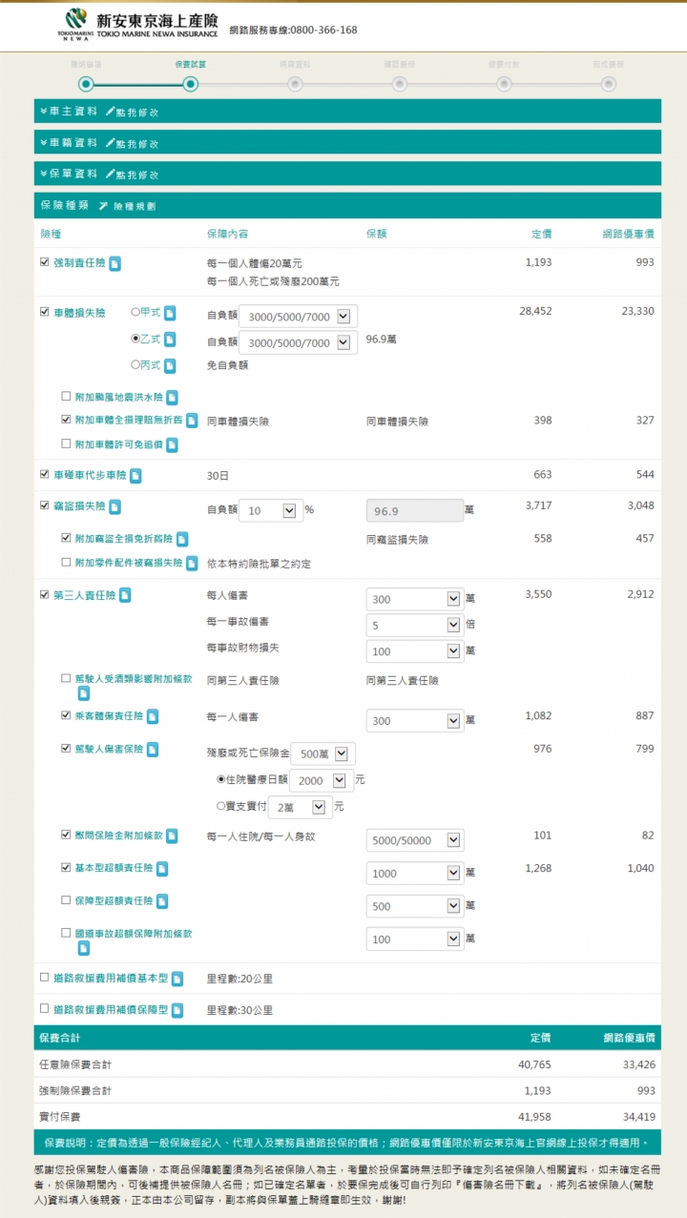Select the 實支實付 radio option
This screenshot has width=687, height=1218.
click(221, 806)
